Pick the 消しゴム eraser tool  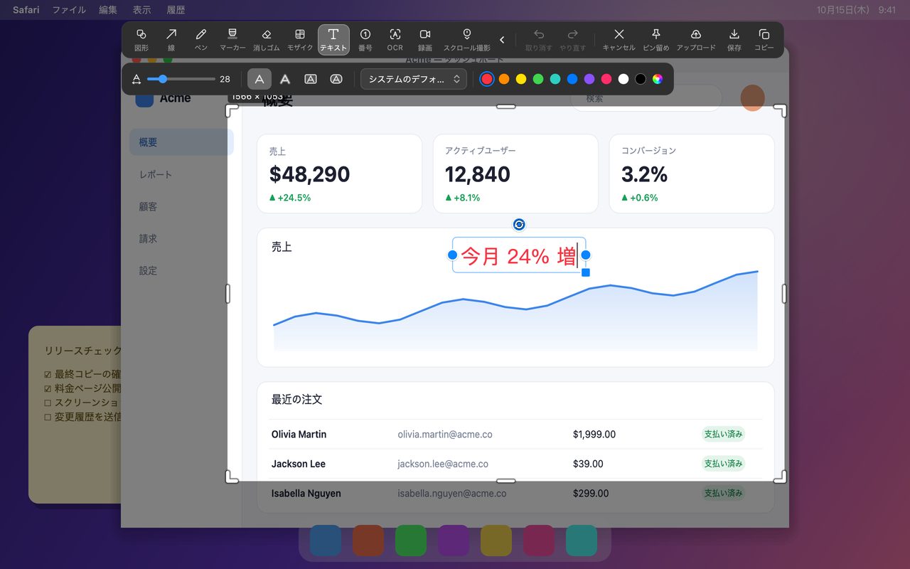click(267, 40)
